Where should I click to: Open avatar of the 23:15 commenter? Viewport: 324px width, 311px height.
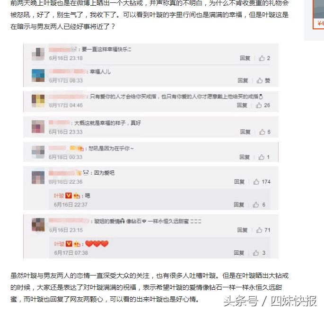pos(38,224)
